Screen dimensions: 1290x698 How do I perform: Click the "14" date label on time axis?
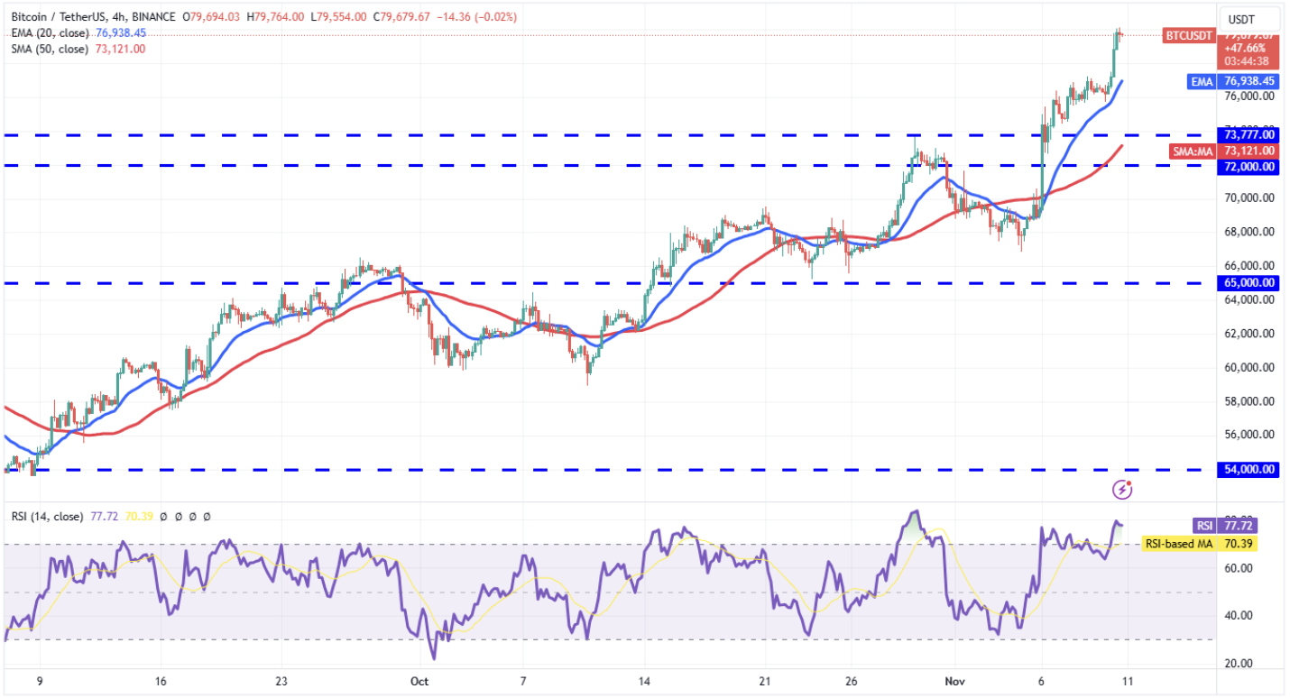tap(643, 682)
